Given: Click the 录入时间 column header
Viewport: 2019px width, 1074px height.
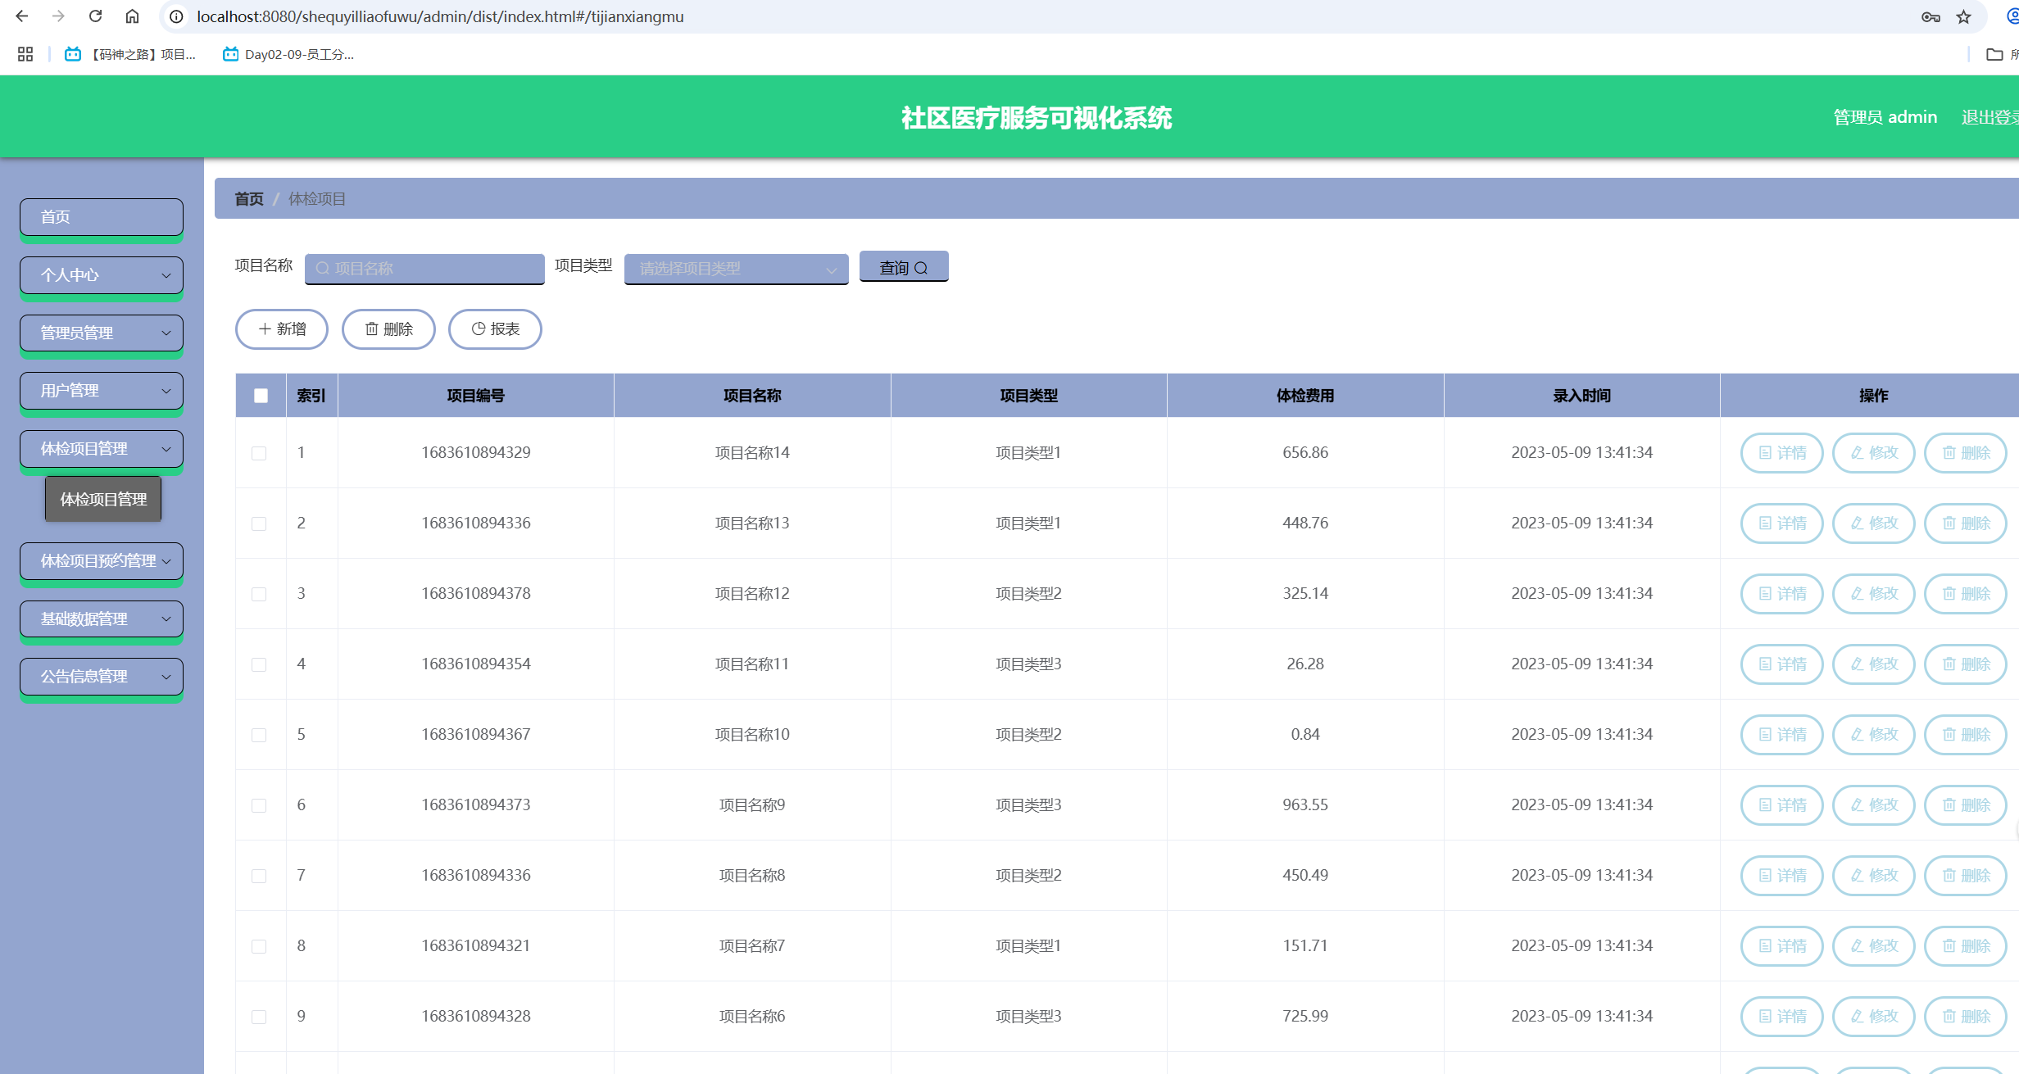Looking at the screenshot, I should (x=1582, y=396).
